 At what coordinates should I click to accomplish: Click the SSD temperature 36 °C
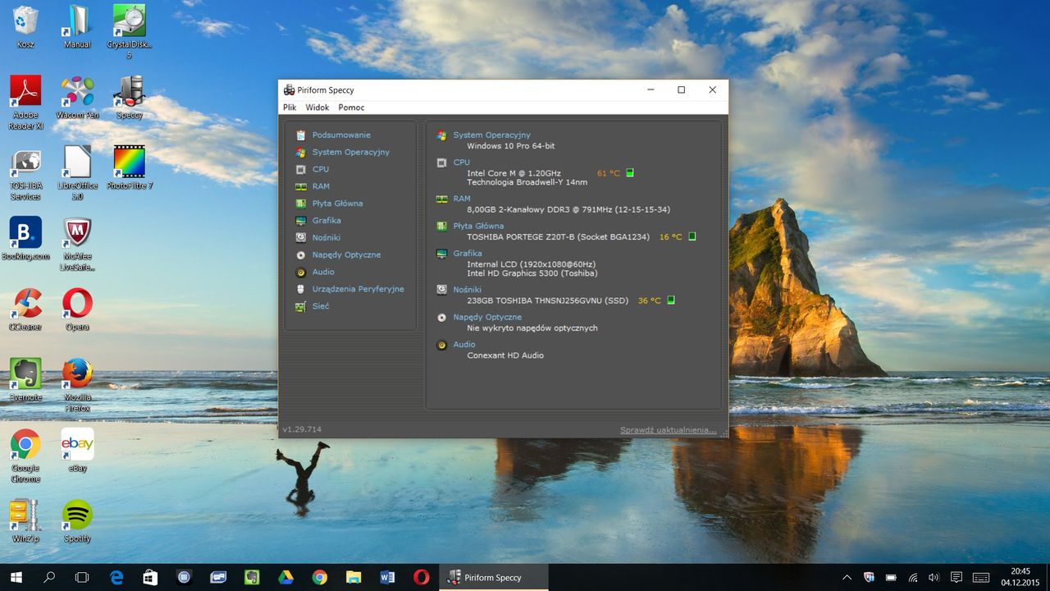click(649, 300)
